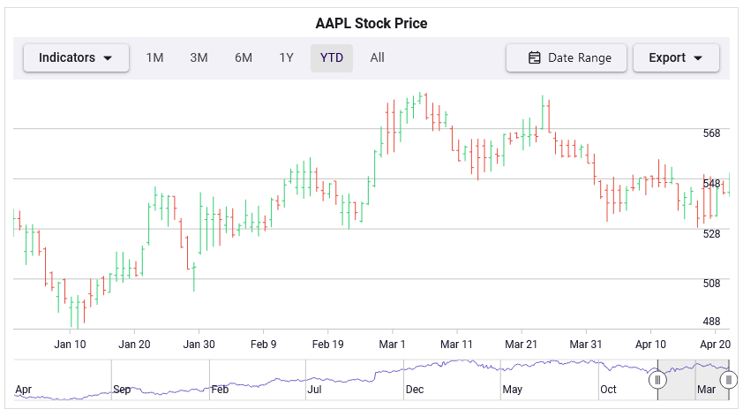This screenshot has width=743, height=417.
Task: Expand the Export dropdown
Action: pos(676,58)
